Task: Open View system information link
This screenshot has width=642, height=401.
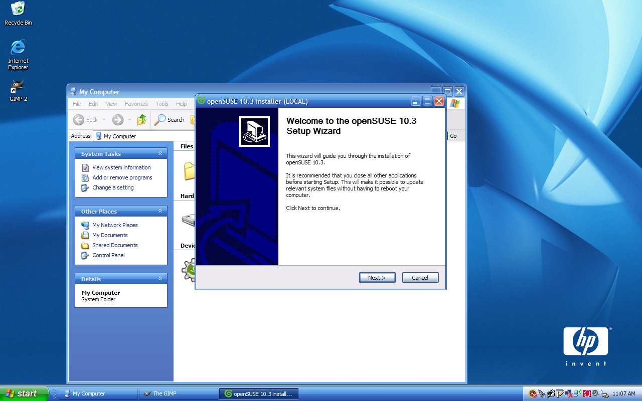Action: tap(121, 167)
